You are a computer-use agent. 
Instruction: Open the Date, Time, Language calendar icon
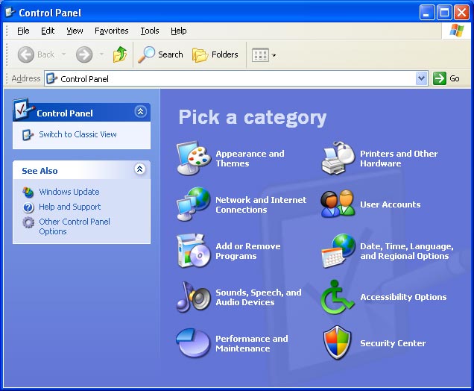pos(338,251)
